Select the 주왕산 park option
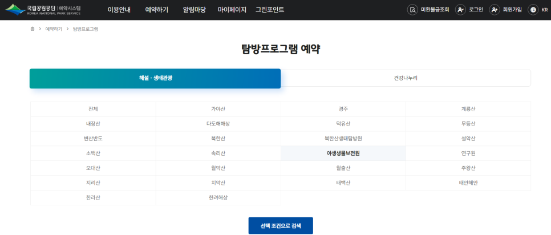The width and height of the screenshot is (551, 235). click(468, 168)
